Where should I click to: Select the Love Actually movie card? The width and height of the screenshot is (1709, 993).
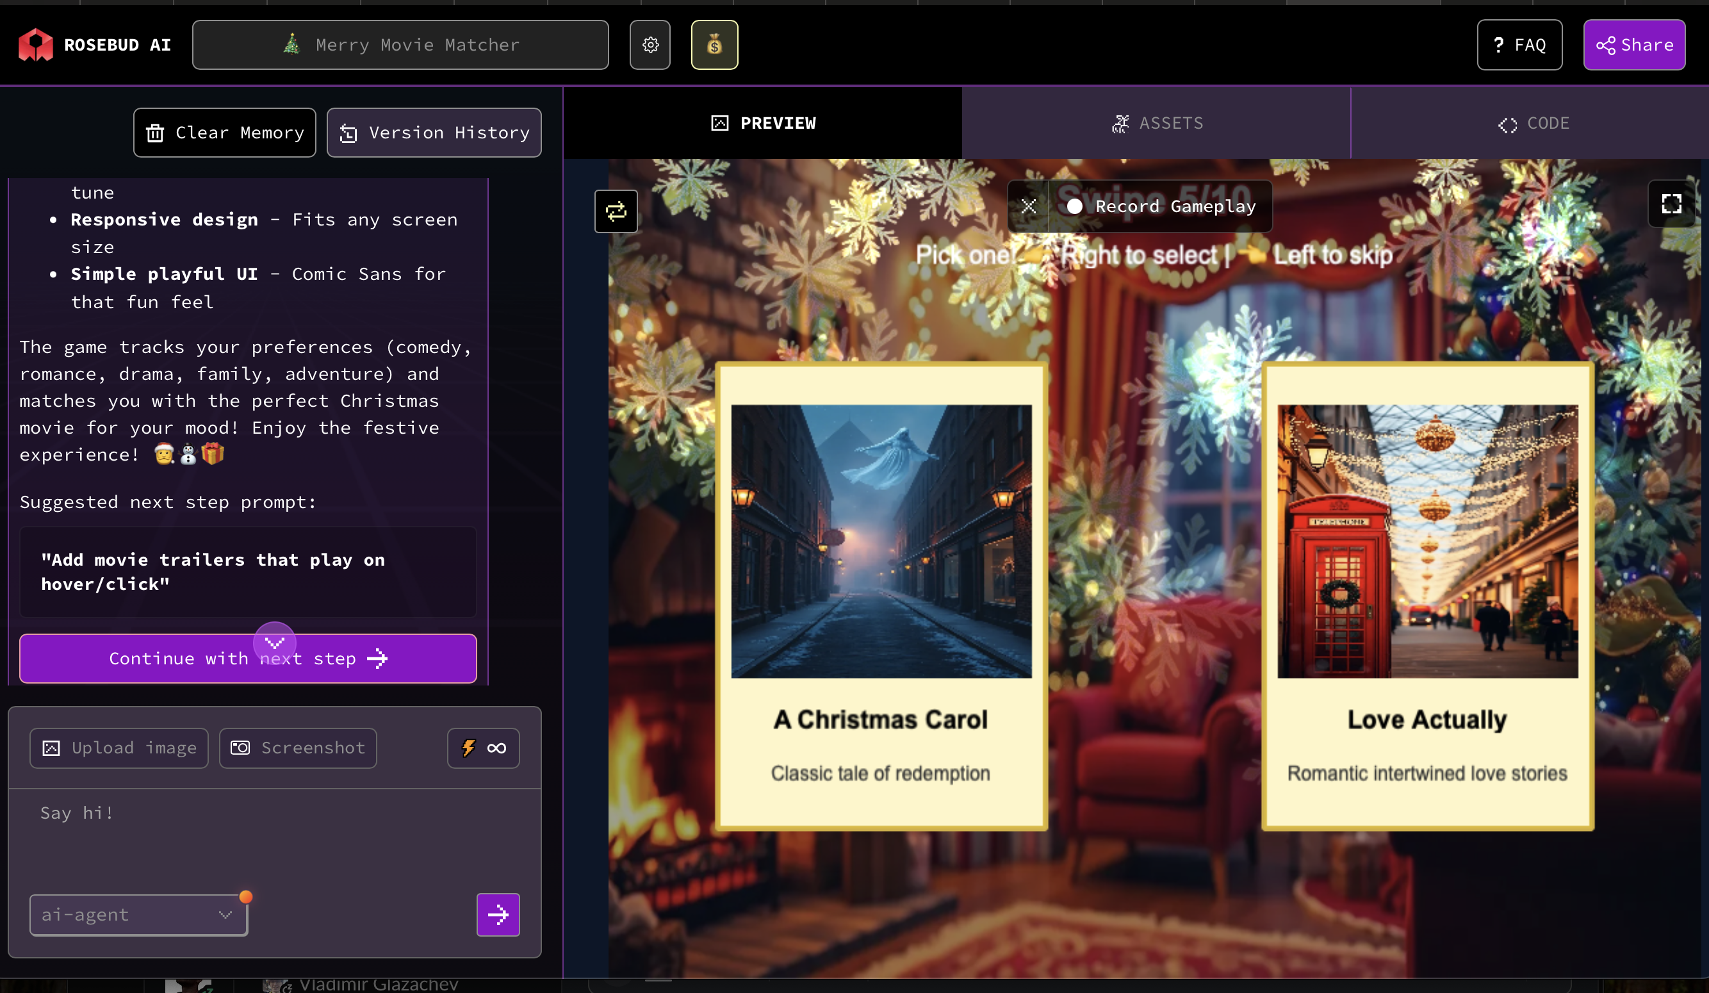point(1427,596)
